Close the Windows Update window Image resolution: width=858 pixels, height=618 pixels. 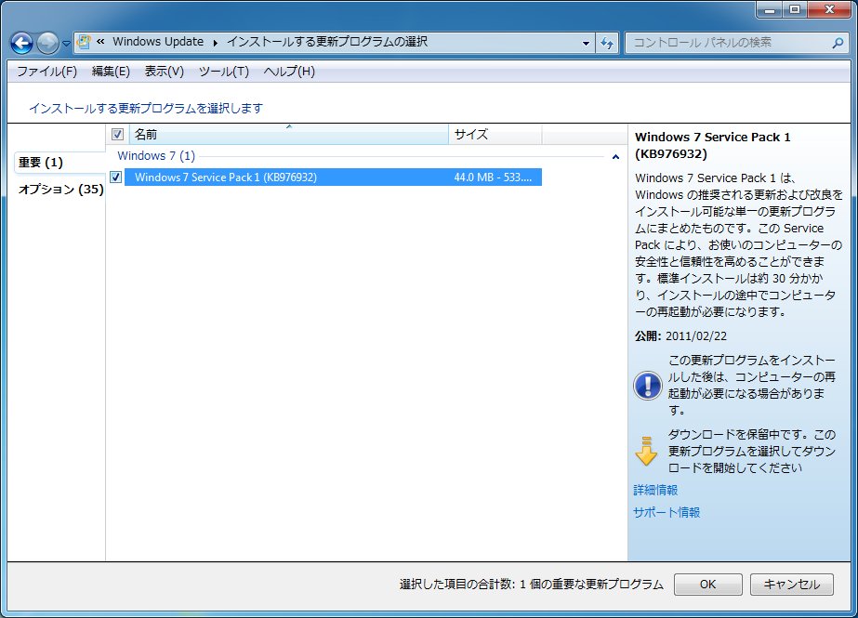coord(829,9)
